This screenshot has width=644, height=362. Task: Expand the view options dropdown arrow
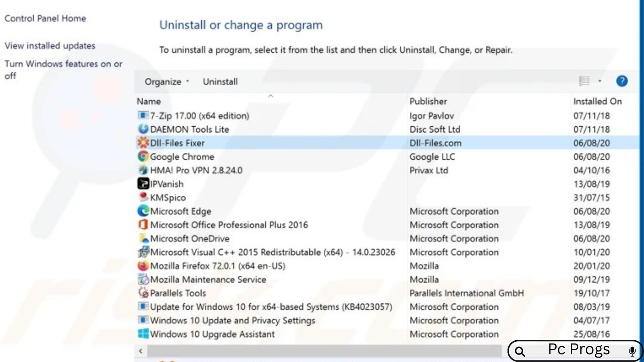click(x=600, y=81)
